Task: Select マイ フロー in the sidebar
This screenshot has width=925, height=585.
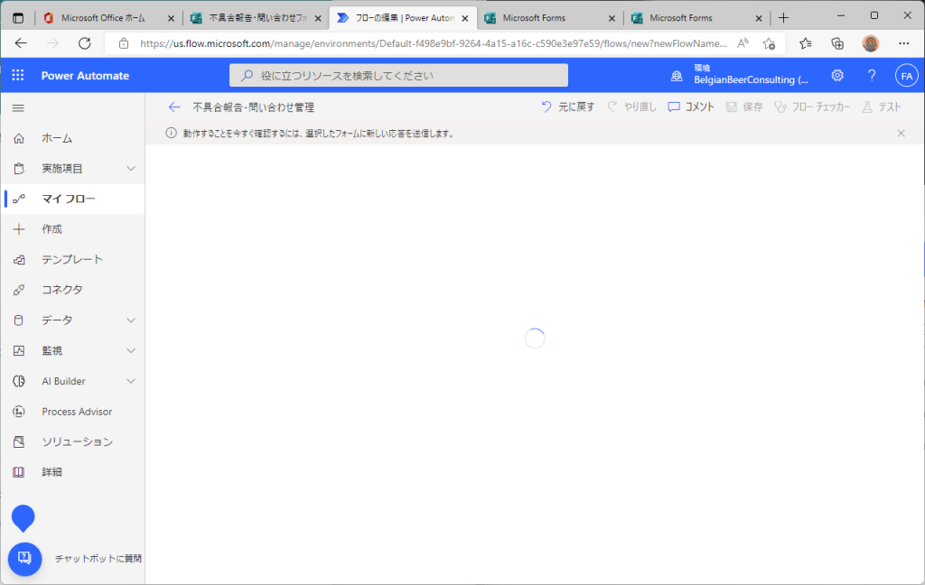Action: pos(72,199)
